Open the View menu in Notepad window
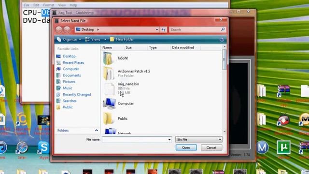 (62, 5)
